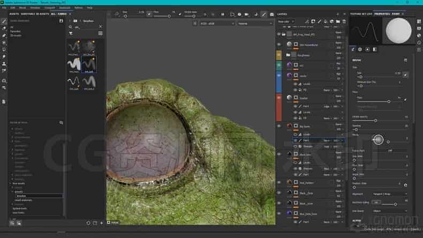Screen dimensions: 423x238
Task: Click the saved searches bookmark icon
Action: (61, 21)
